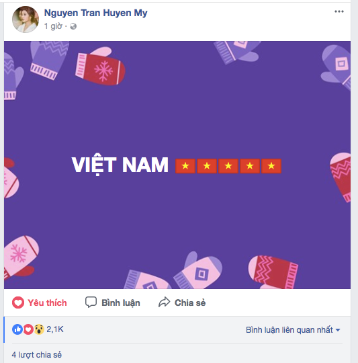Click the Yêu thích reaction label

pos(47,302)
